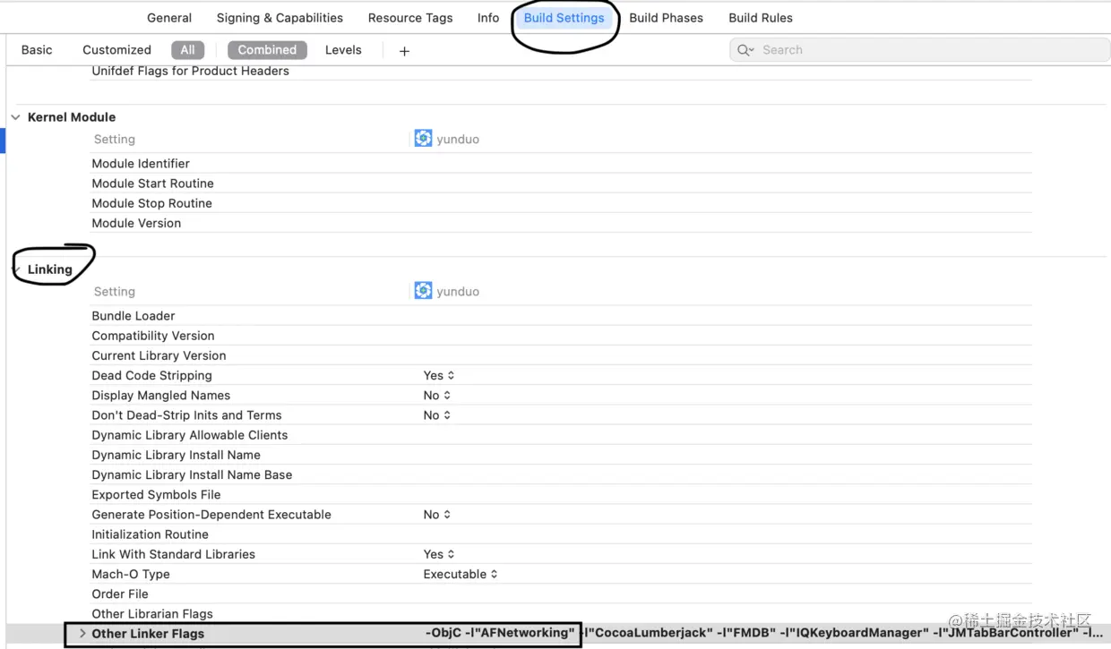This screenshot has height=649, width=1111.
Task: Click the Kernel Module section title
Action: click(72, 117)
